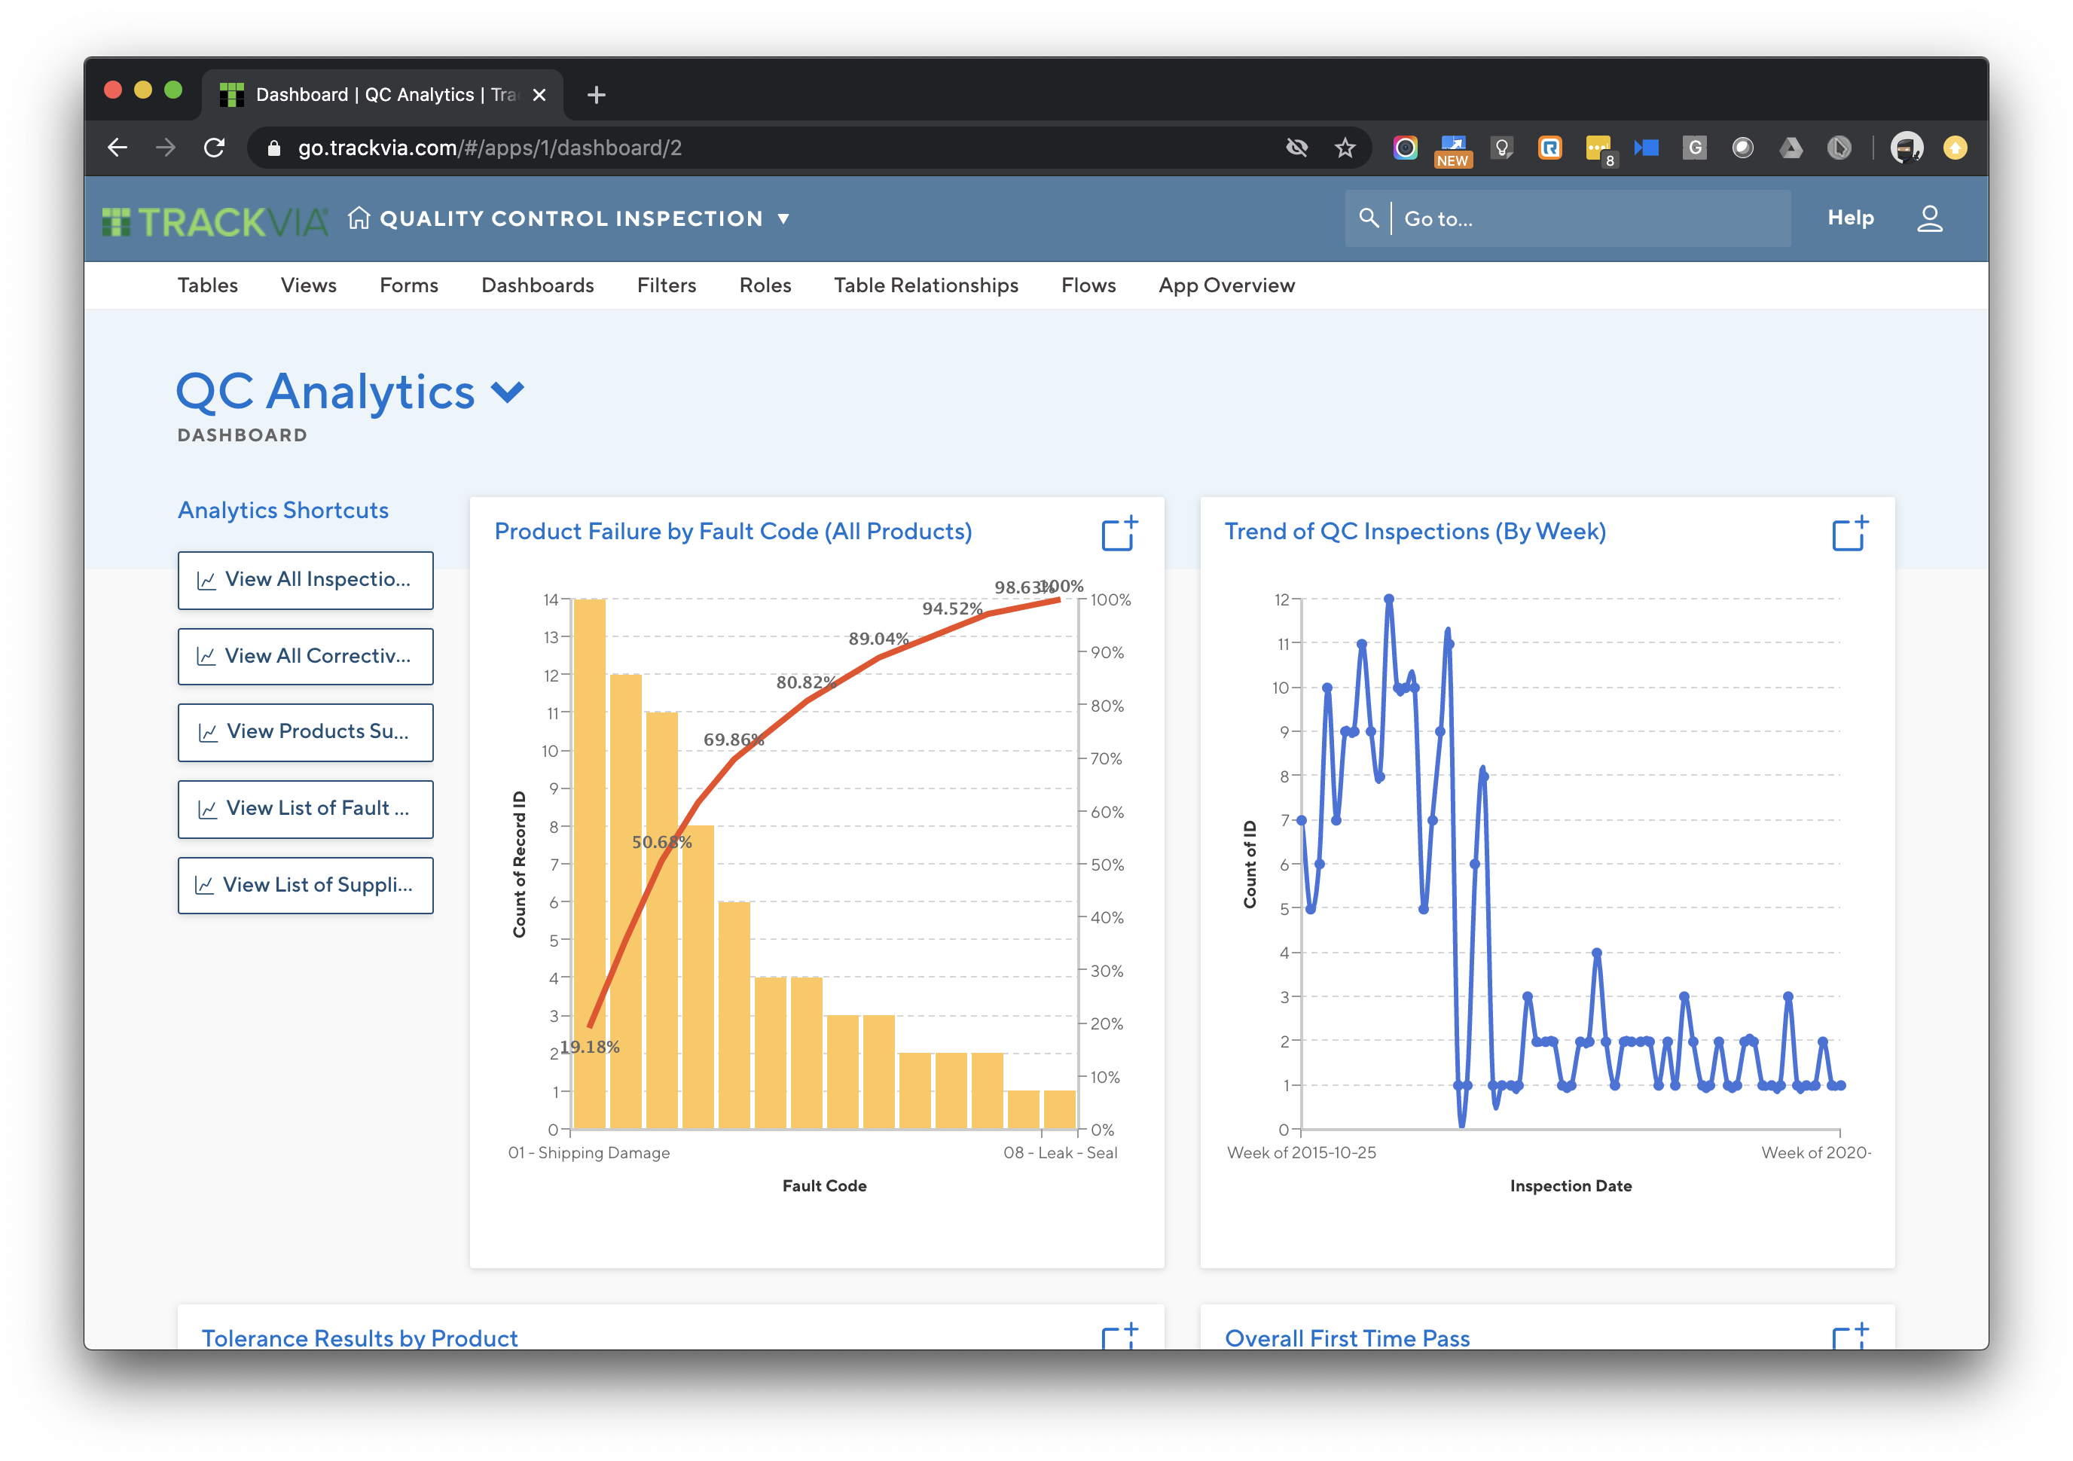The image size is (2073, 1461).
Task: Click Product Failure by Fault Code title
Action: (733, 532)
